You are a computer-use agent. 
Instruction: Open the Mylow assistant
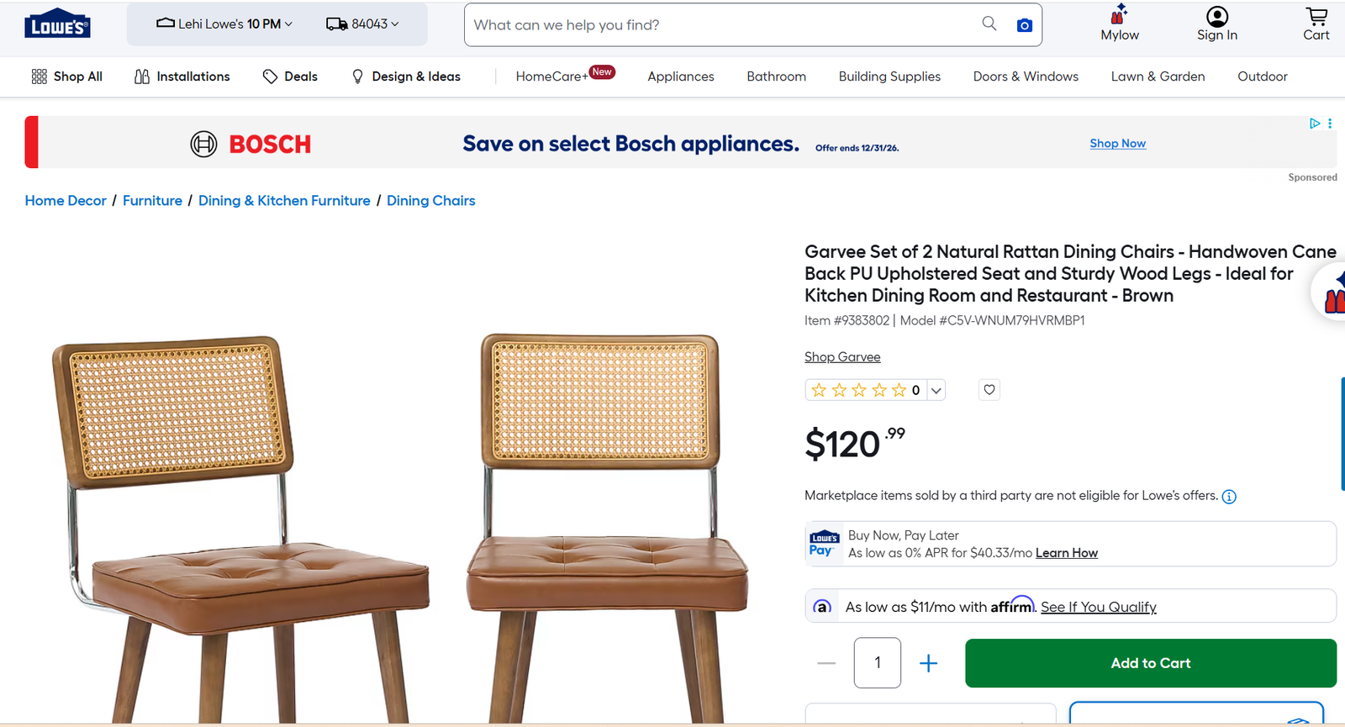pyautogui.click(x=1120, y=23)
